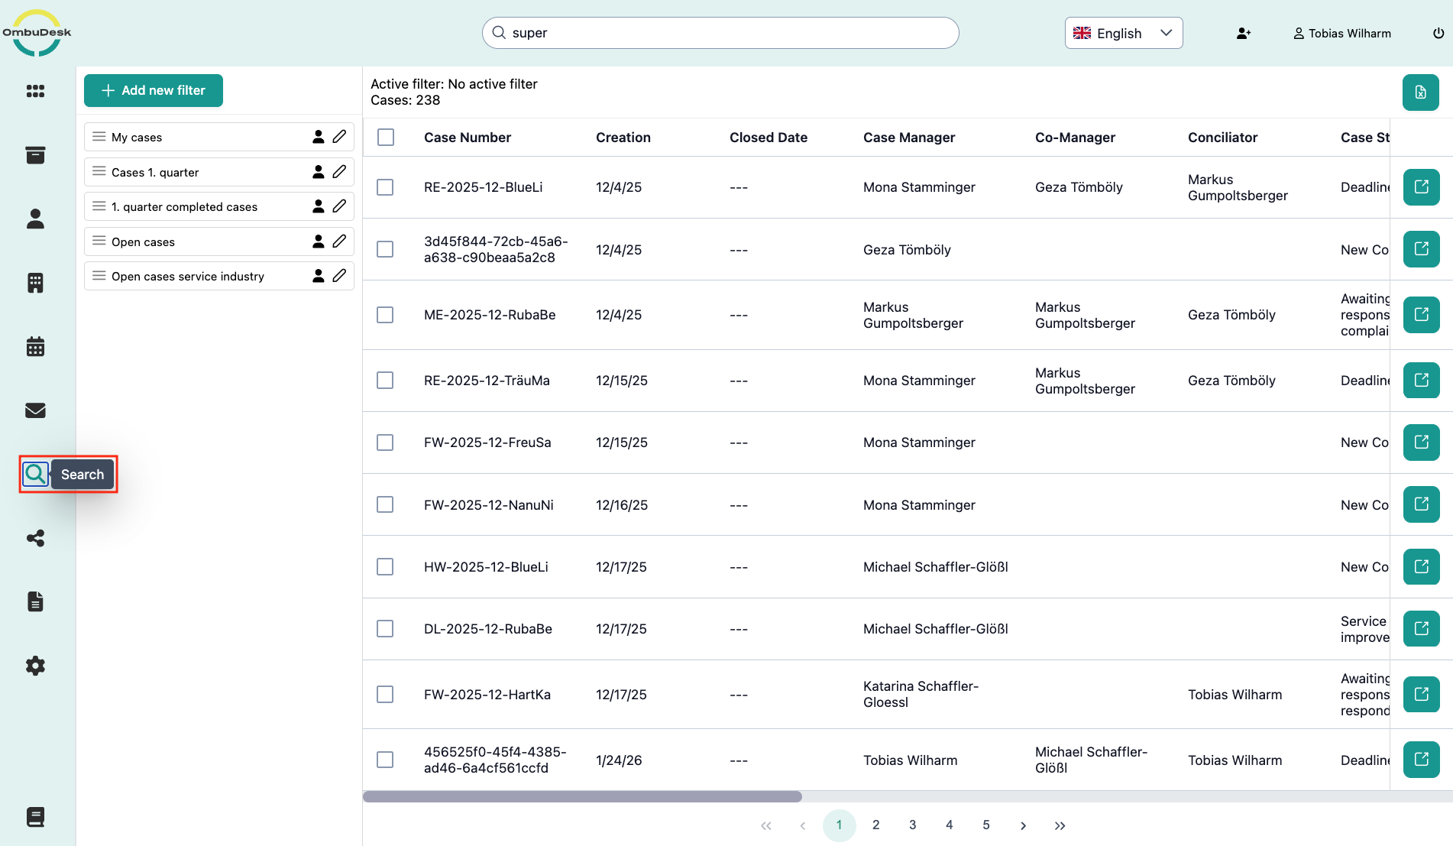1453x846 pixels.
Task: Open case DL-2025-12-RubaBe via its open icon
Action: pos(1422,629)
